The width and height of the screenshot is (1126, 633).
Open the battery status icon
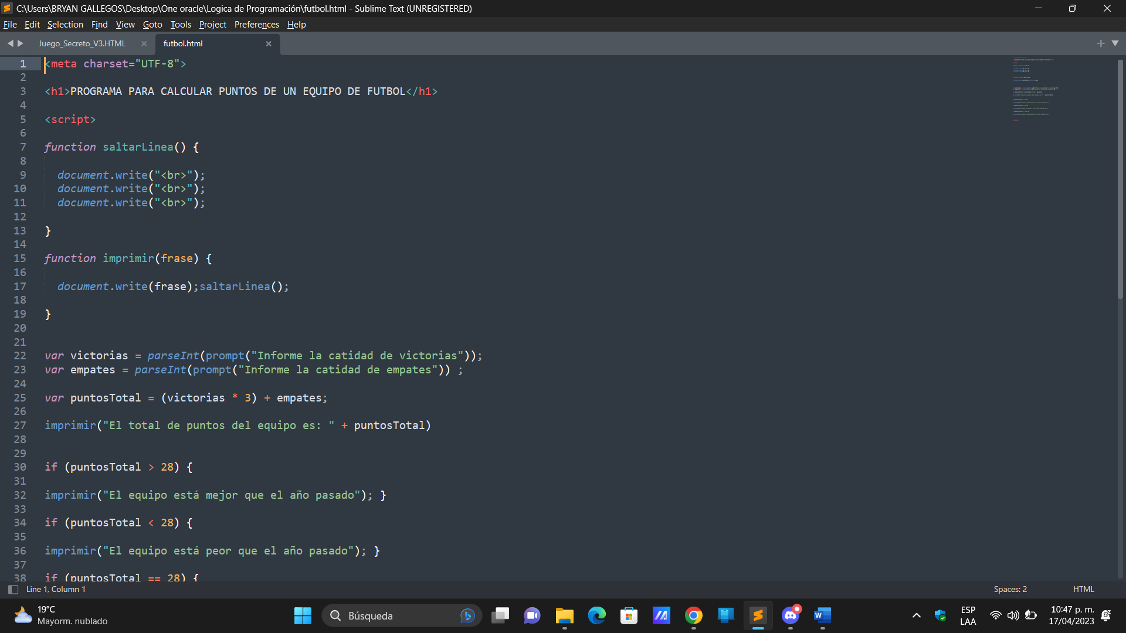[x=1031, y=615]
